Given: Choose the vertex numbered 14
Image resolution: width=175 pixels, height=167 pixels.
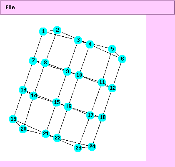Looking at the screenshot, I should pos(34,96).
